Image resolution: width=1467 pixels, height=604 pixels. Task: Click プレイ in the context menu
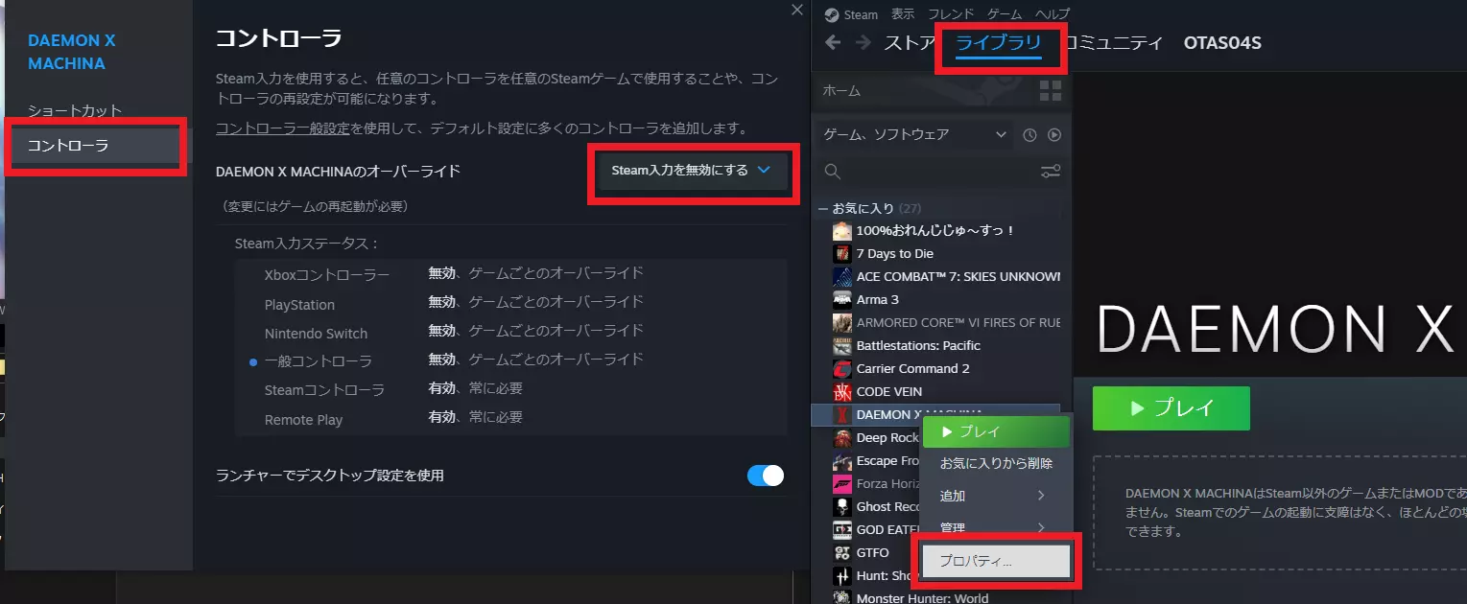pyautogui.click(x=995, y=431)
